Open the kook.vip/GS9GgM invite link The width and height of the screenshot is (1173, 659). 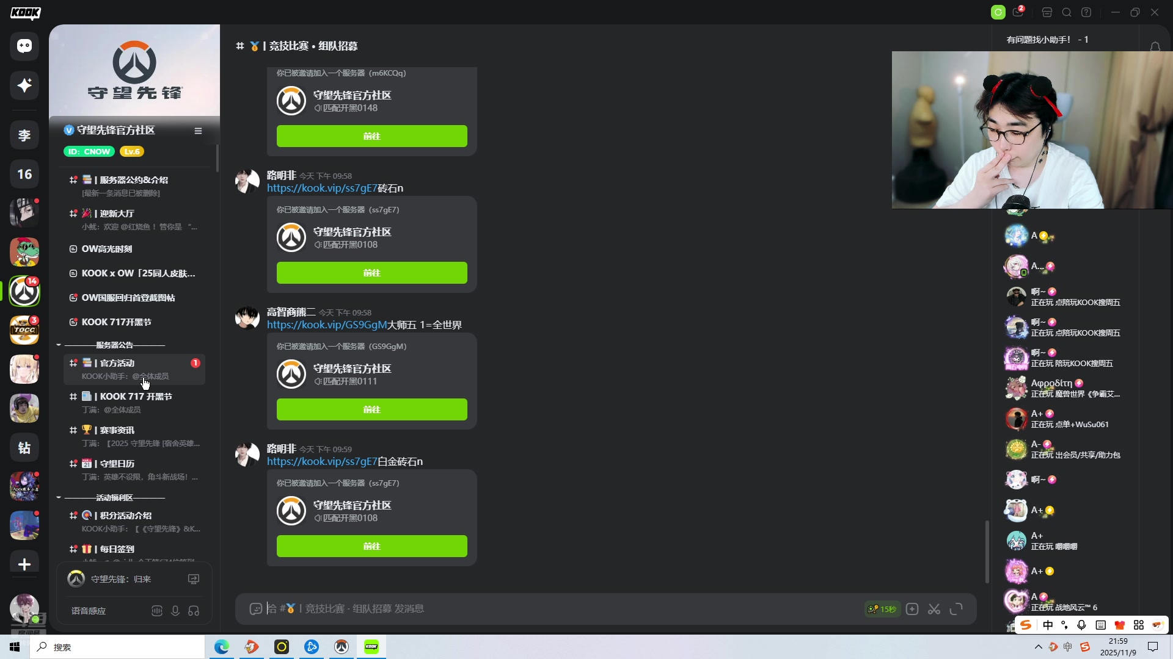327,325
